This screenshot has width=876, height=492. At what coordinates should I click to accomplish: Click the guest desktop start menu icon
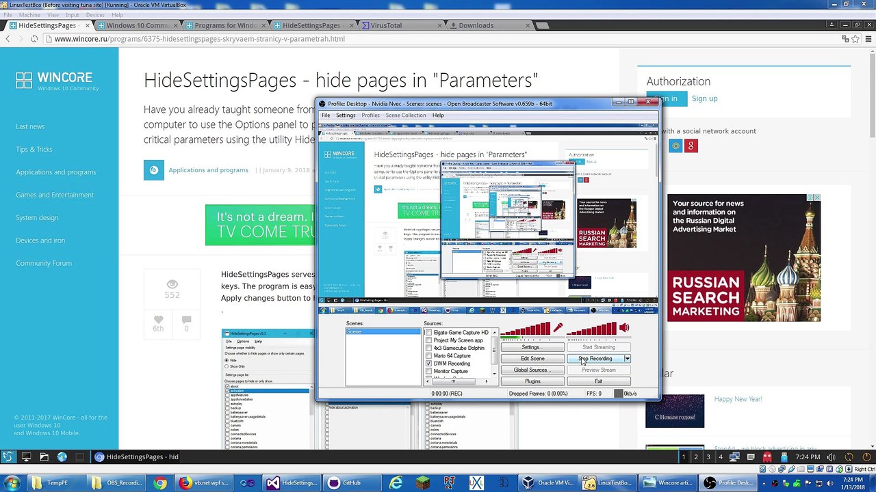(8, 456)
